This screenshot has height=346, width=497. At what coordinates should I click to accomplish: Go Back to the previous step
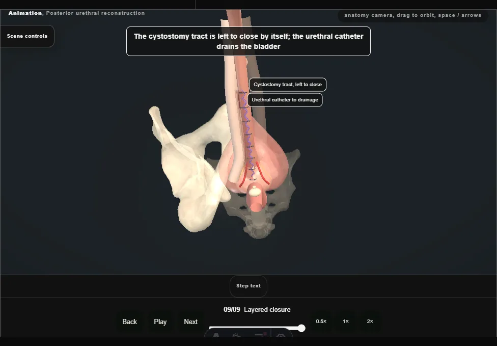point(130,322)
